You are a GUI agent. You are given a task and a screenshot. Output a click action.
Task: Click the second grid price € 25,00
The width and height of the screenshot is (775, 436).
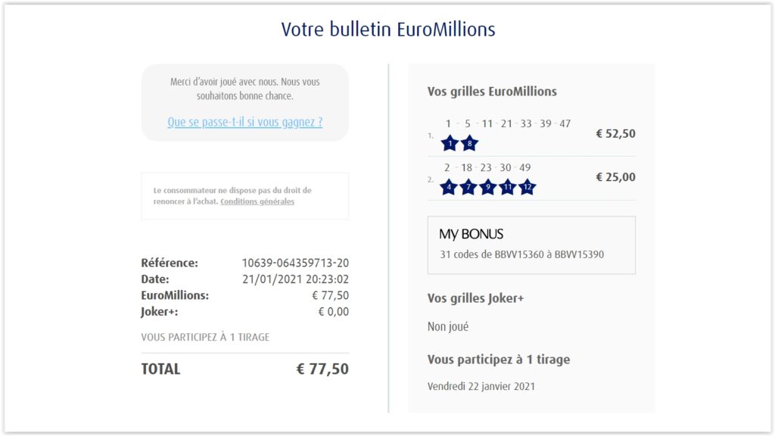(615, 177)
